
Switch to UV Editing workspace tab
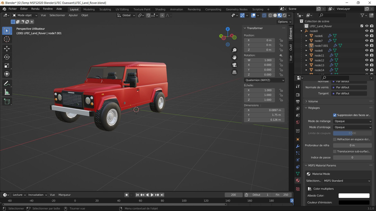pos(122,9)
